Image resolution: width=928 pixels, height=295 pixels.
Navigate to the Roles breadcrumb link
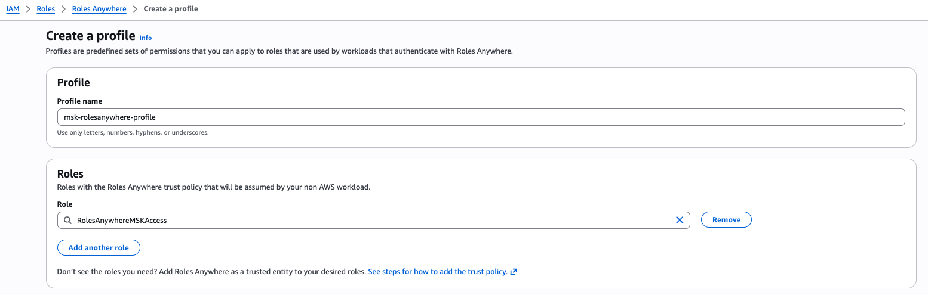tap(45, 9)
